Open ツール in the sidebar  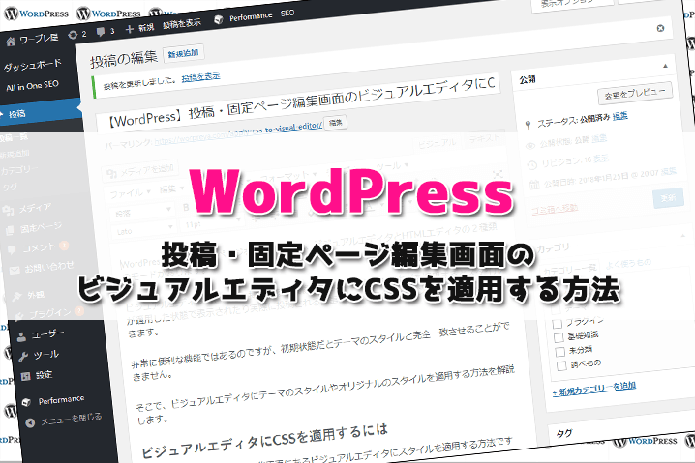pos(39,355)
